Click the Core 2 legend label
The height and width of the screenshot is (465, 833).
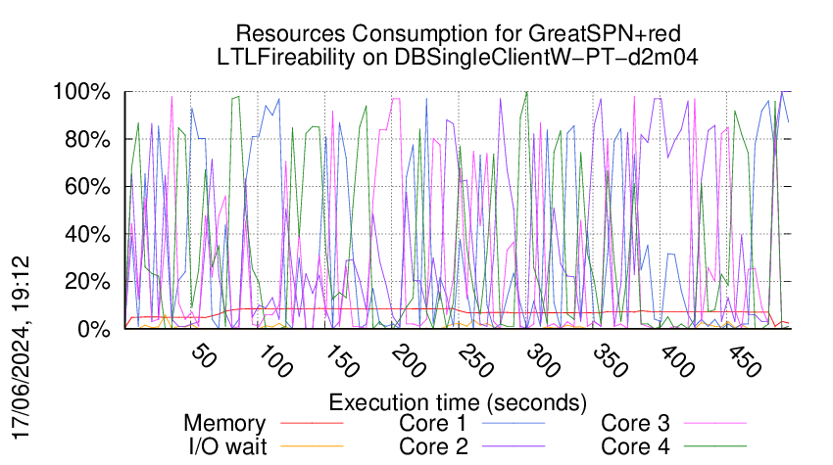(x=433, y=447)
